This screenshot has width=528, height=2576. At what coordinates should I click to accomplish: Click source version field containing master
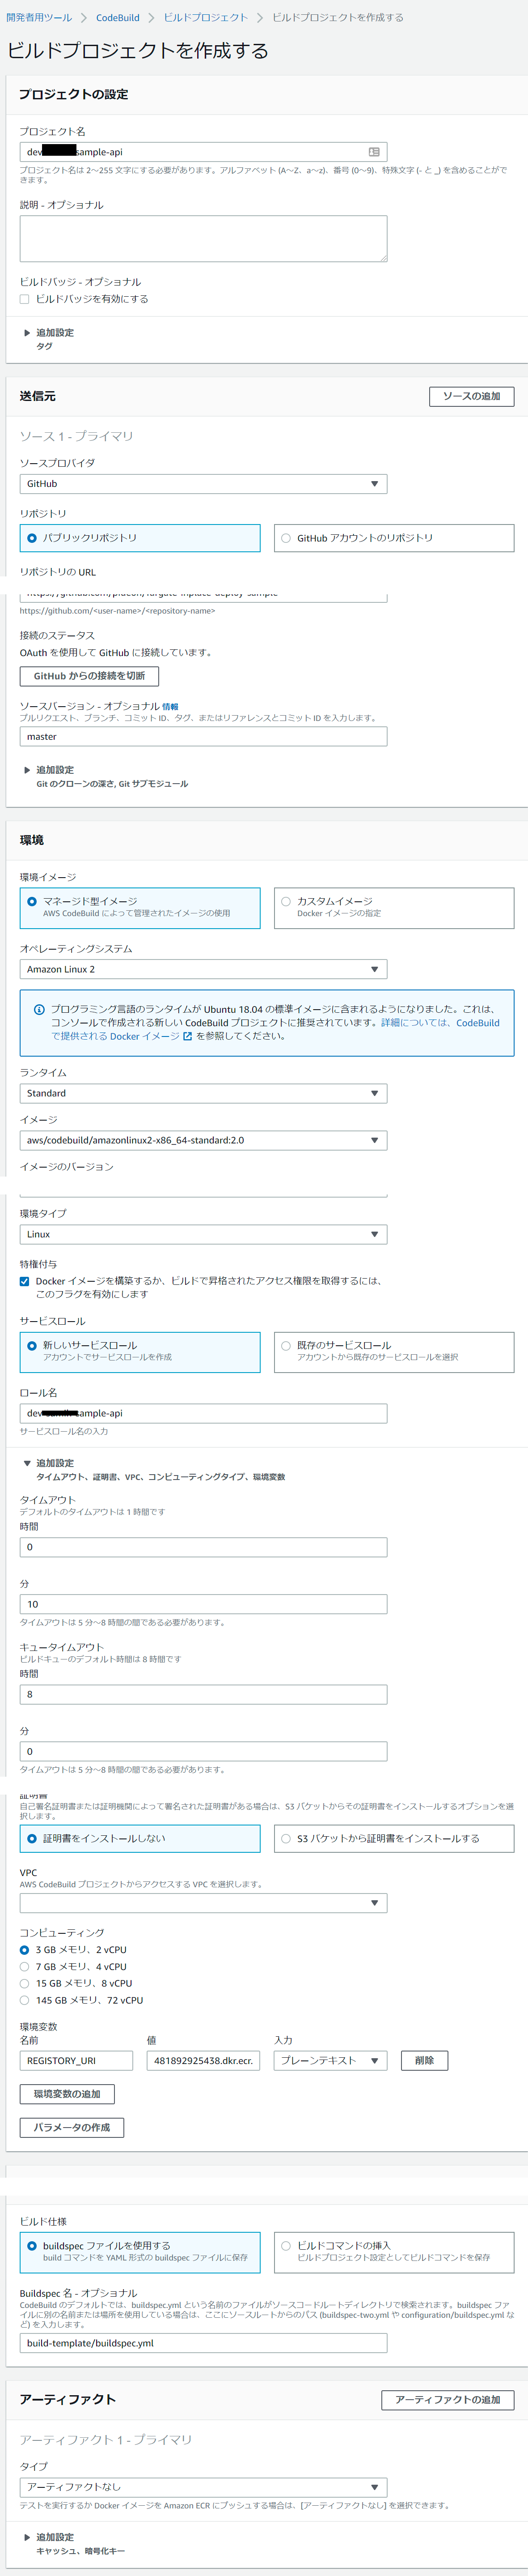click(x=203, y=737)
